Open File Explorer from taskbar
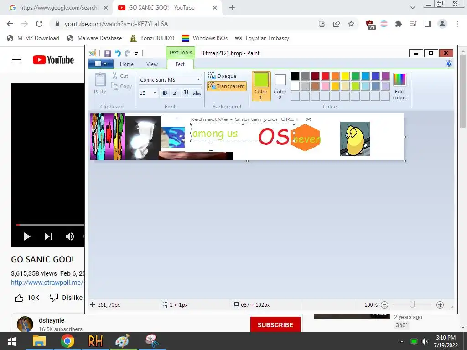Viewport: 467px width, 350px height. coord(39,341)
